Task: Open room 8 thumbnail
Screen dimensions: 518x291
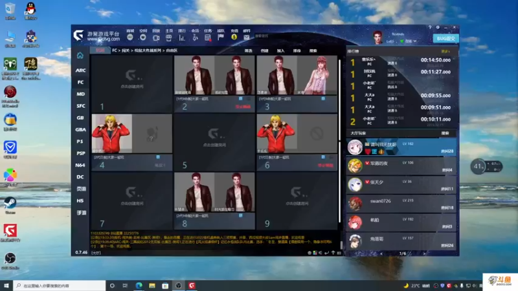Action: pyautogui.click(x=214, y=192)
